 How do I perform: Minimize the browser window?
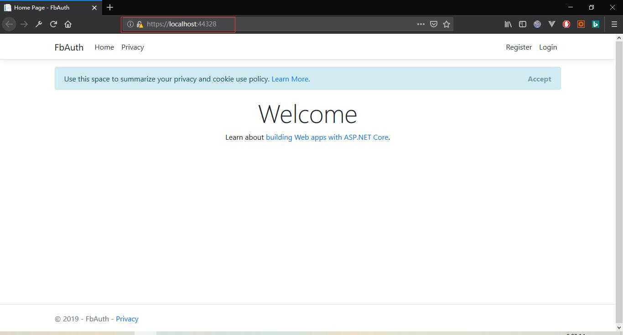[571, 7]
